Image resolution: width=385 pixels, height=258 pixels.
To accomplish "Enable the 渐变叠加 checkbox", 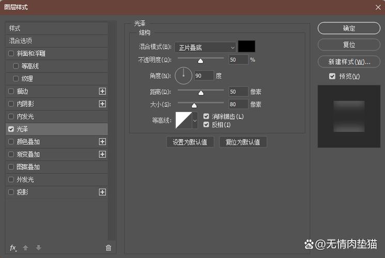I will point(11,154).
